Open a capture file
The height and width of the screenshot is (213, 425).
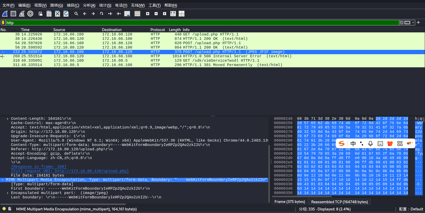[x=41, y=14]
